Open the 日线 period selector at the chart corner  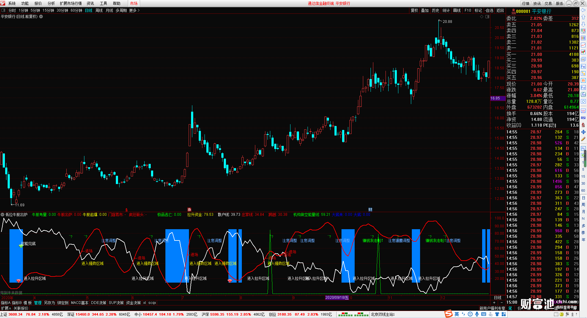[x=498, y=298]
